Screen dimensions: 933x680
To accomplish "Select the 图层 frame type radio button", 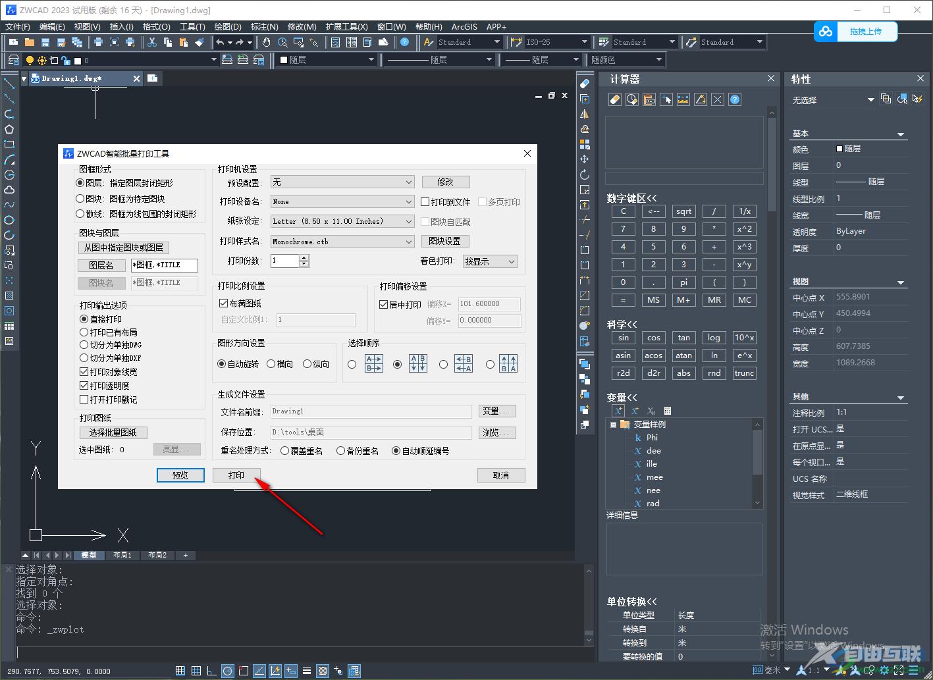I will (80, 183).
